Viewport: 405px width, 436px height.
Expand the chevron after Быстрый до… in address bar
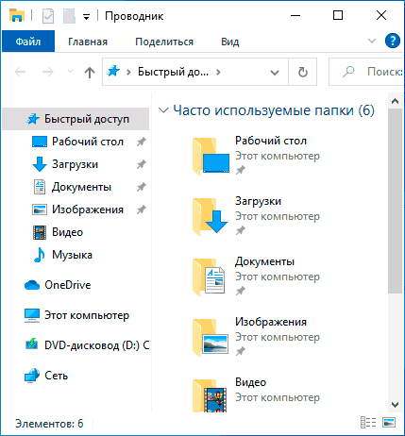(218, 72)
